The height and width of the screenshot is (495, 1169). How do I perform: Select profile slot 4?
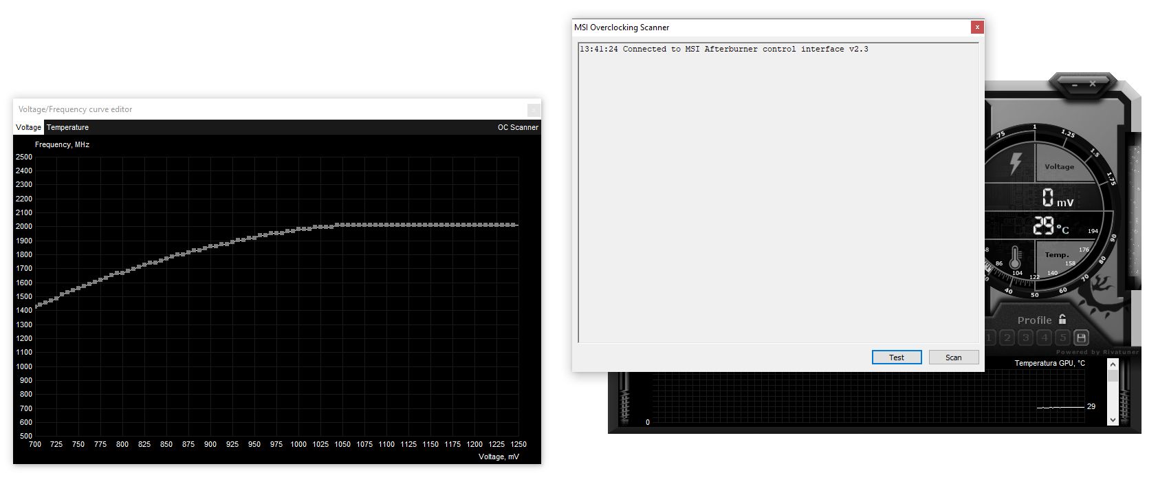pyautogui.click(x=1045, y=338)
